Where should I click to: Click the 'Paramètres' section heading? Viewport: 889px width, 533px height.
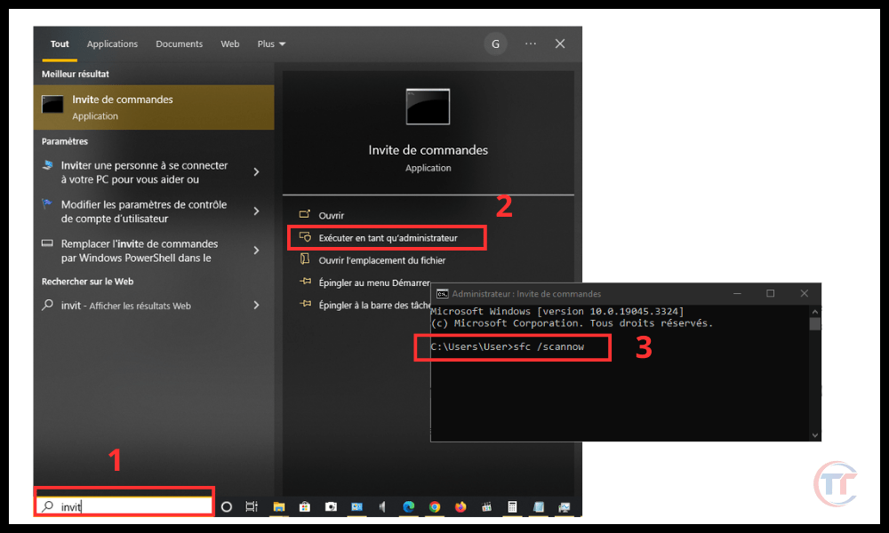pos(65,141)
